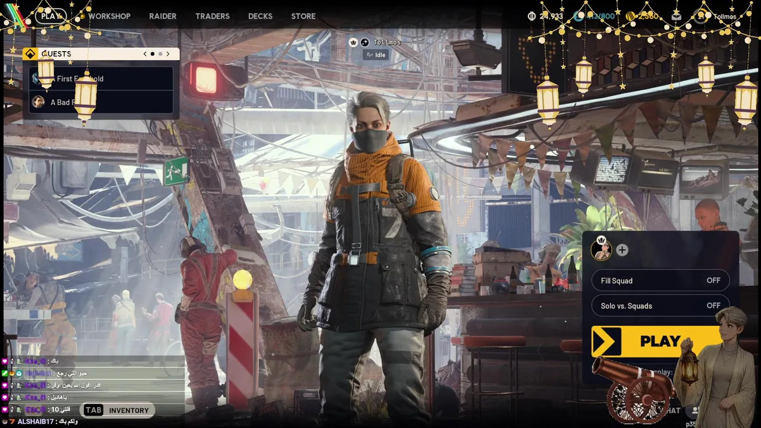The image size is (761, 428).
Task: Open the Tollmos profile level badge
Action: click(700, 16)
